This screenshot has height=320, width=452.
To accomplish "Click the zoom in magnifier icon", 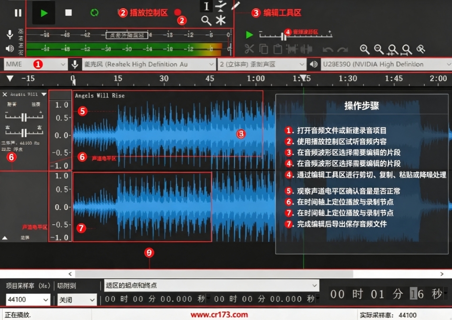I will (365, 49).
